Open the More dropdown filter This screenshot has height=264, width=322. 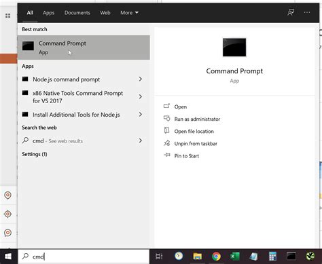(x=129, y=13)
